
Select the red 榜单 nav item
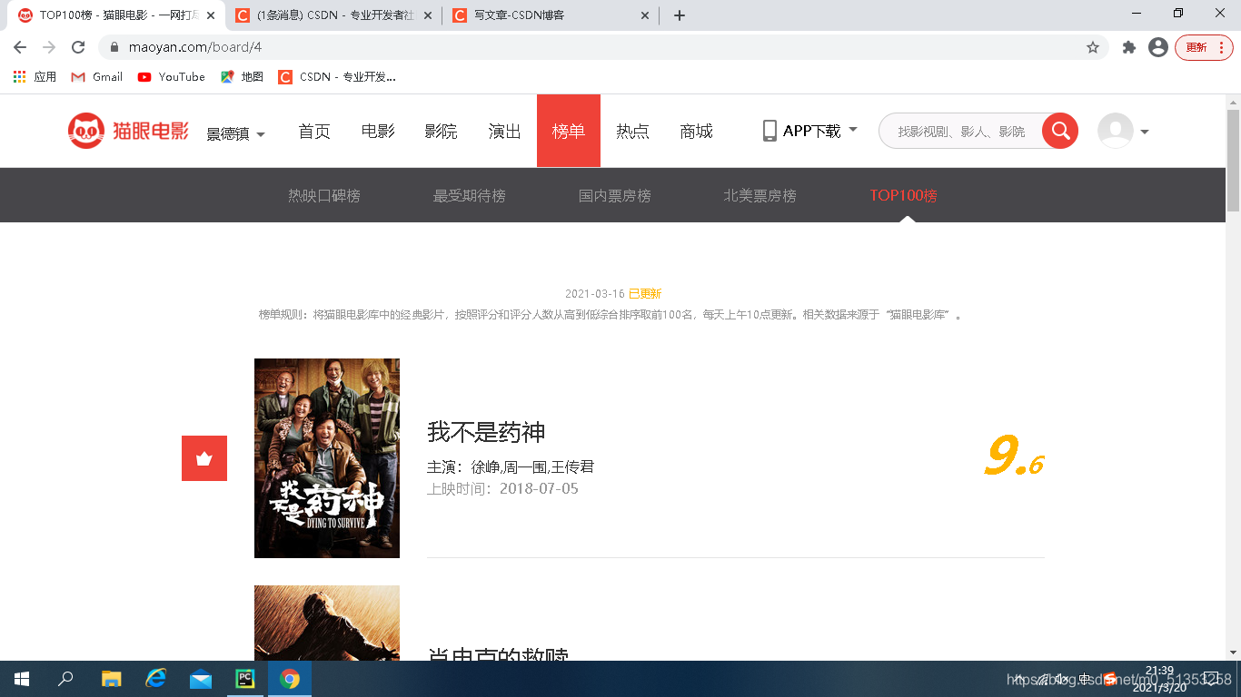tap(569, 131)
